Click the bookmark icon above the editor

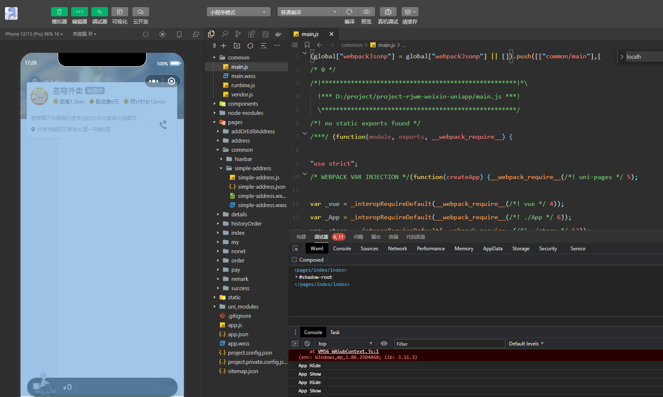pyautogui.click(x=307, y=45)
